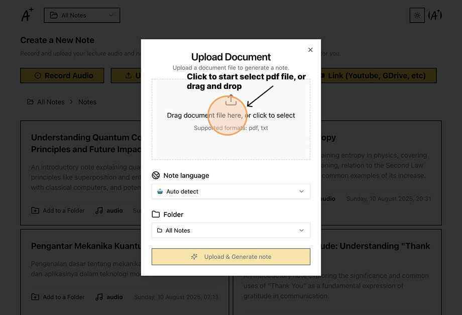
Task: Click the Folder icon beside Folder label
Action: tap(156, 214)
